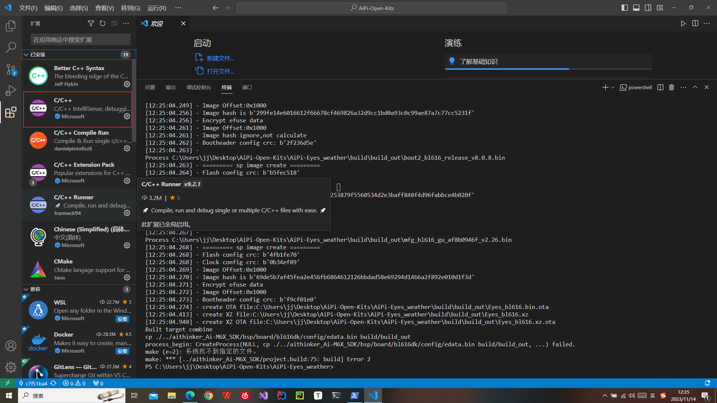Kill the terminal with trash icon
Image resolution: width=717 pixels, height=403 pixels.
click(x=671, y=87)
